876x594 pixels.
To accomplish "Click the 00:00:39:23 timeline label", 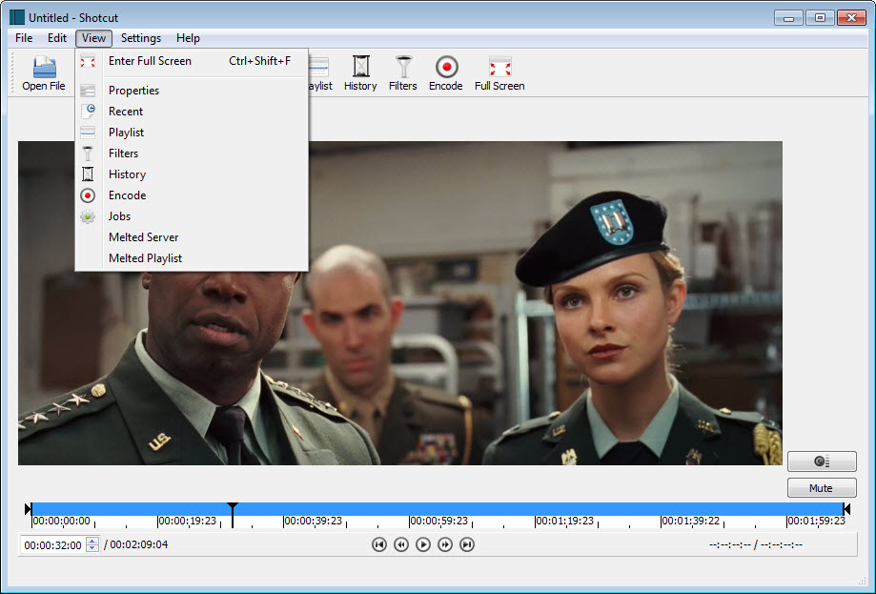I will click(x=313, y=521).
